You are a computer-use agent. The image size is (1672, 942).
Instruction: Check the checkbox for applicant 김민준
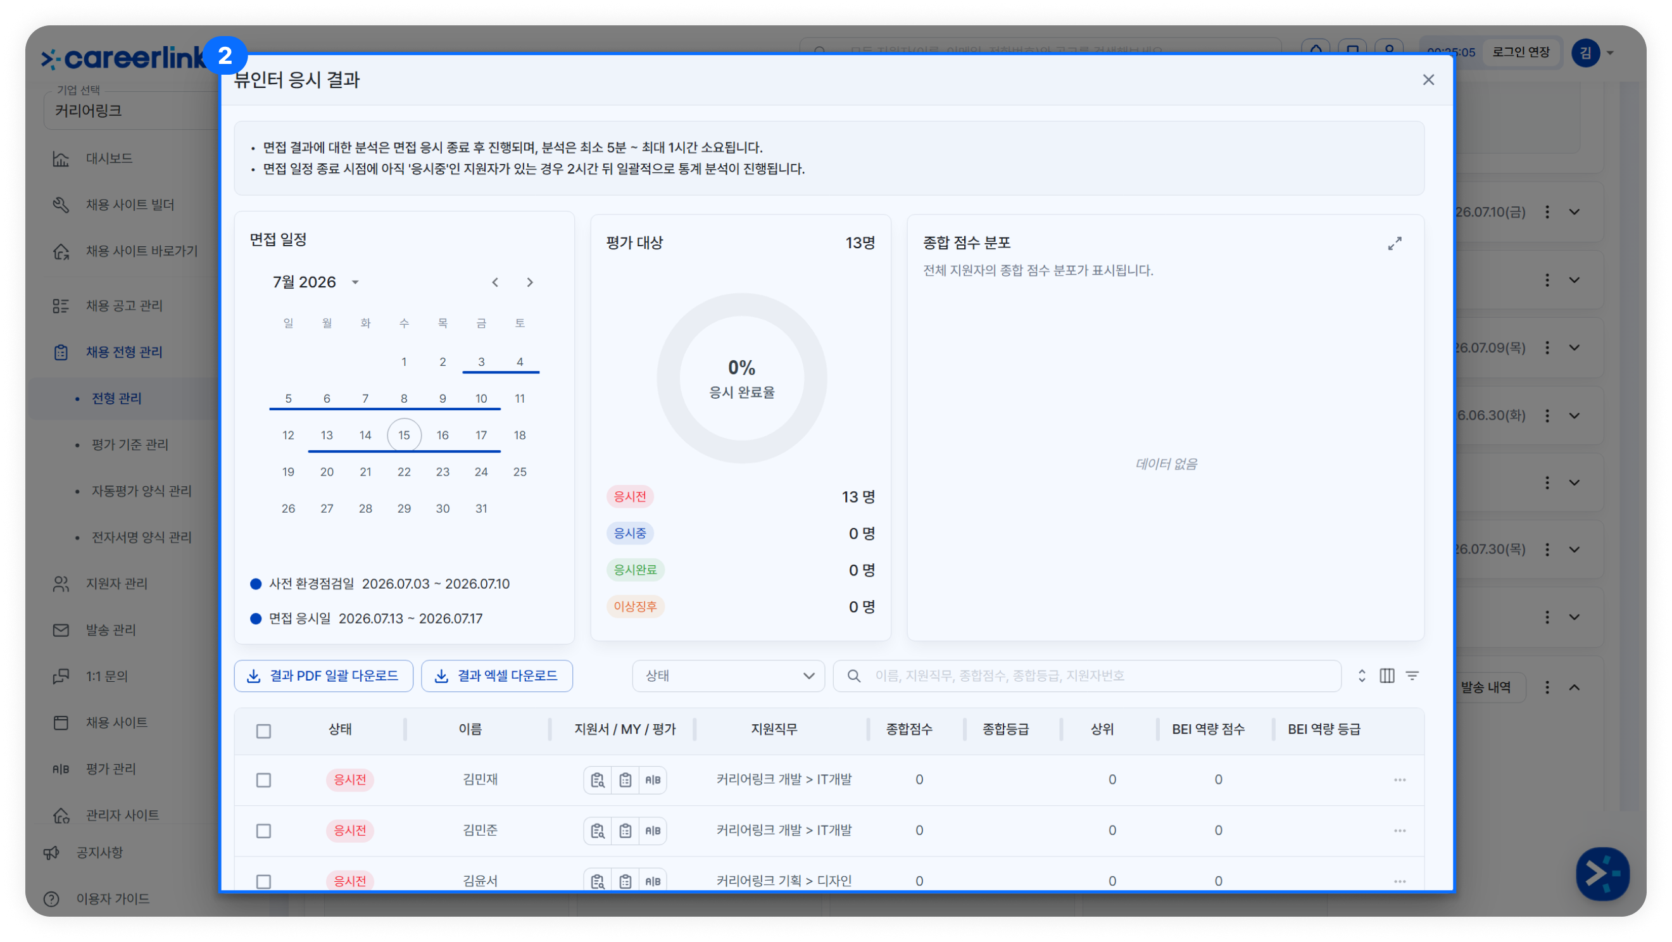coord(263,831)
